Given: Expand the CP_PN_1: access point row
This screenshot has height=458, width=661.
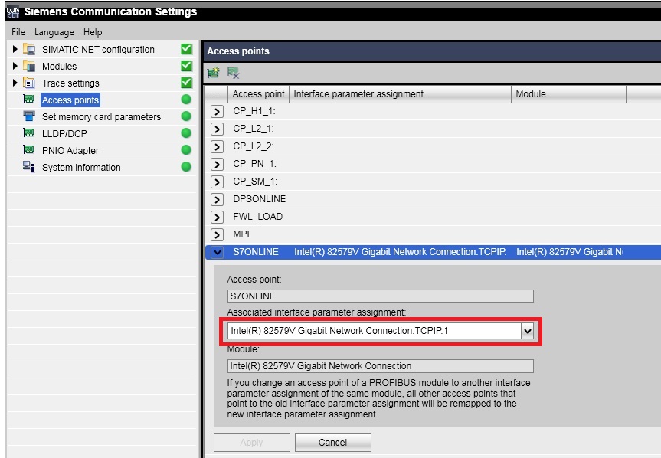Looking at the screenshot, I should click(217, 165).
